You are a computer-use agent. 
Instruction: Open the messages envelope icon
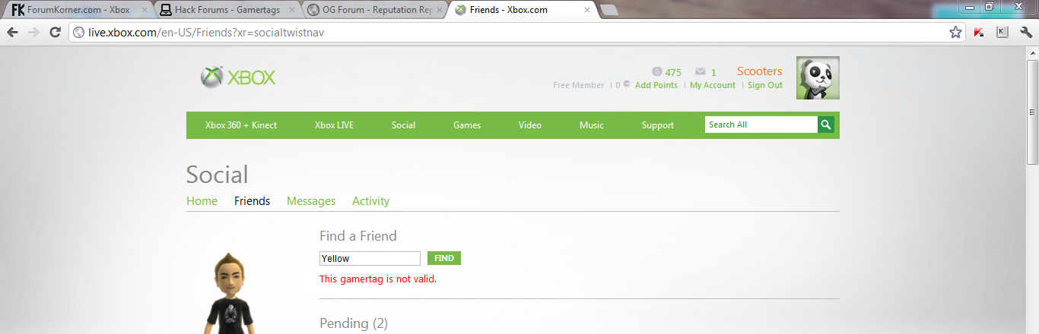701,72
